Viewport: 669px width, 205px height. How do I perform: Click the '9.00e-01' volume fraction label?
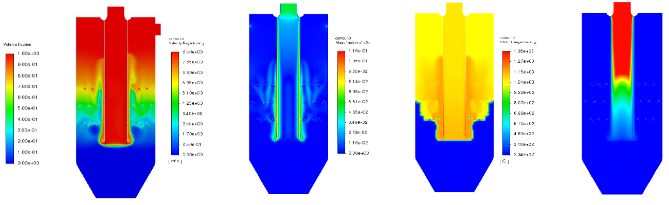(28, 64)
